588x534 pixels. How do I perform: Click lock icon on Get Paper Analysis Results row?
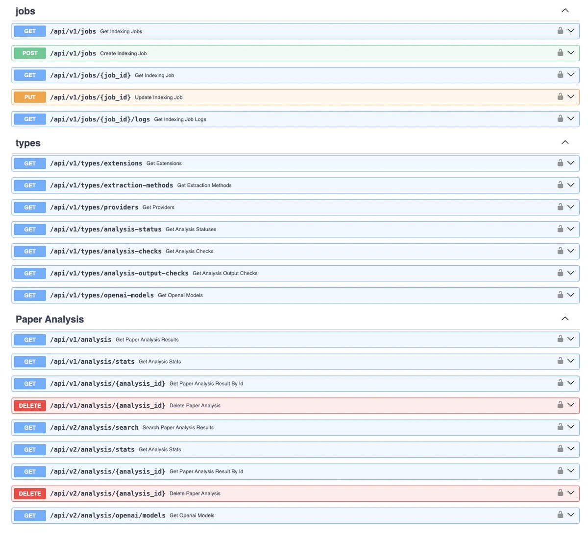click(560, 339)
